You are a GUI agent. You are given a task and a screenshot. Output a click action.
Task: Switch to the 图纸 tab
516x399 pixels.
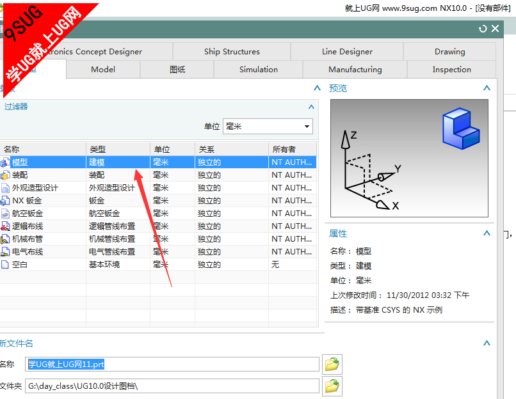tap(177, 69)
